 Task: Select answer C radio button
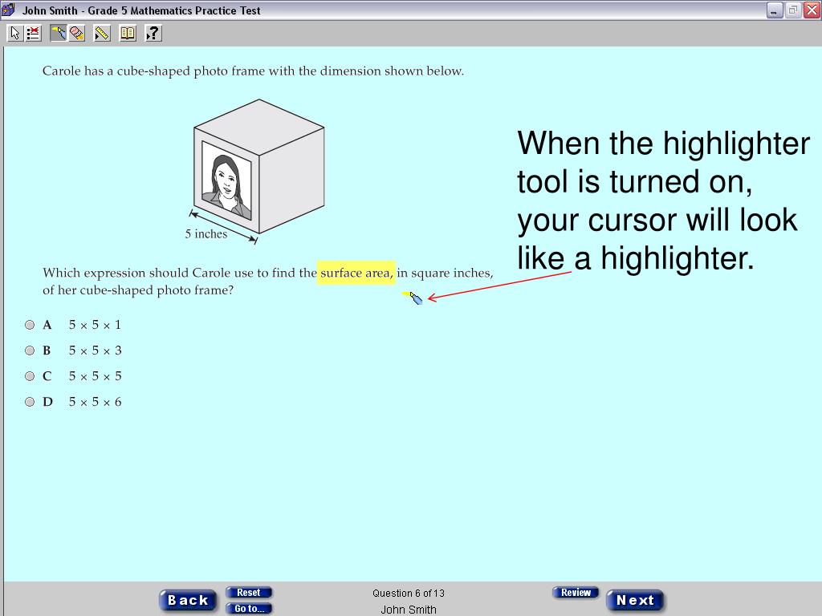[x=30, y=376]
